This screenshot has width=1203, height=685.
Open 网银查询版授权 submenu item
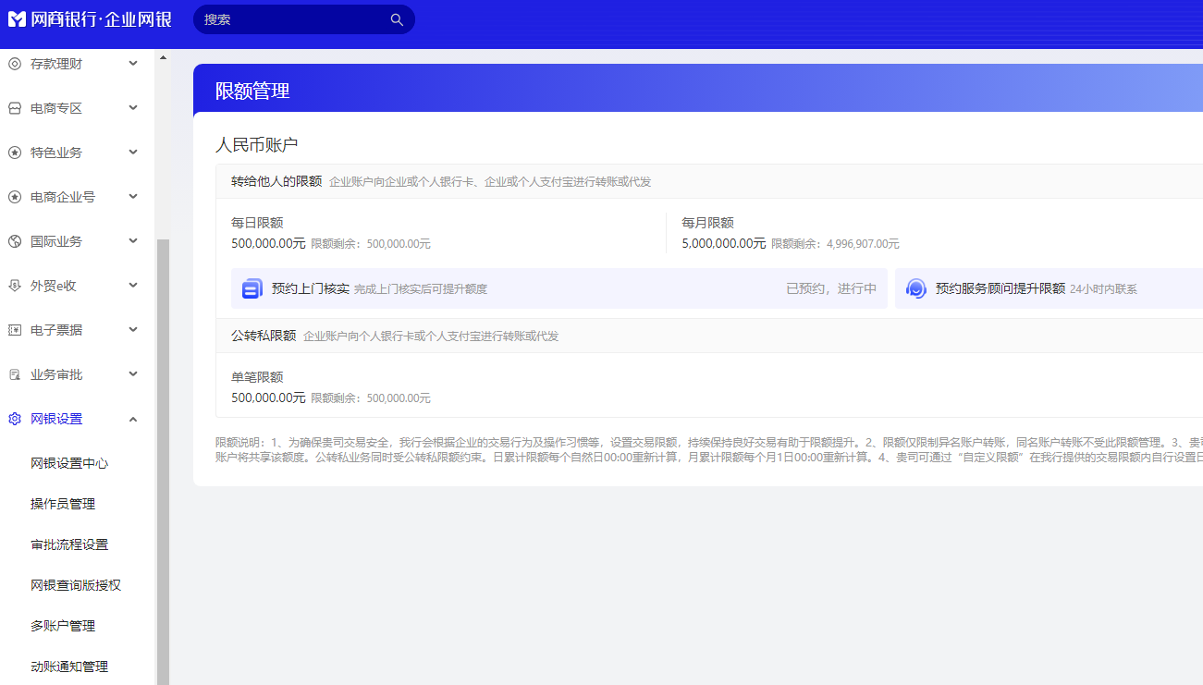pos(76,585)
